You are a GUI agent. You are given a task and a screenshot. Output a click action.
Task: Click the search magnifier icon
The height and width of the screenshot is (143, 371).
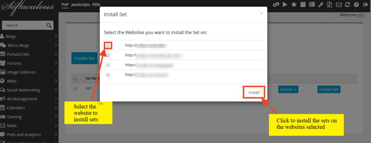[49, 26]
